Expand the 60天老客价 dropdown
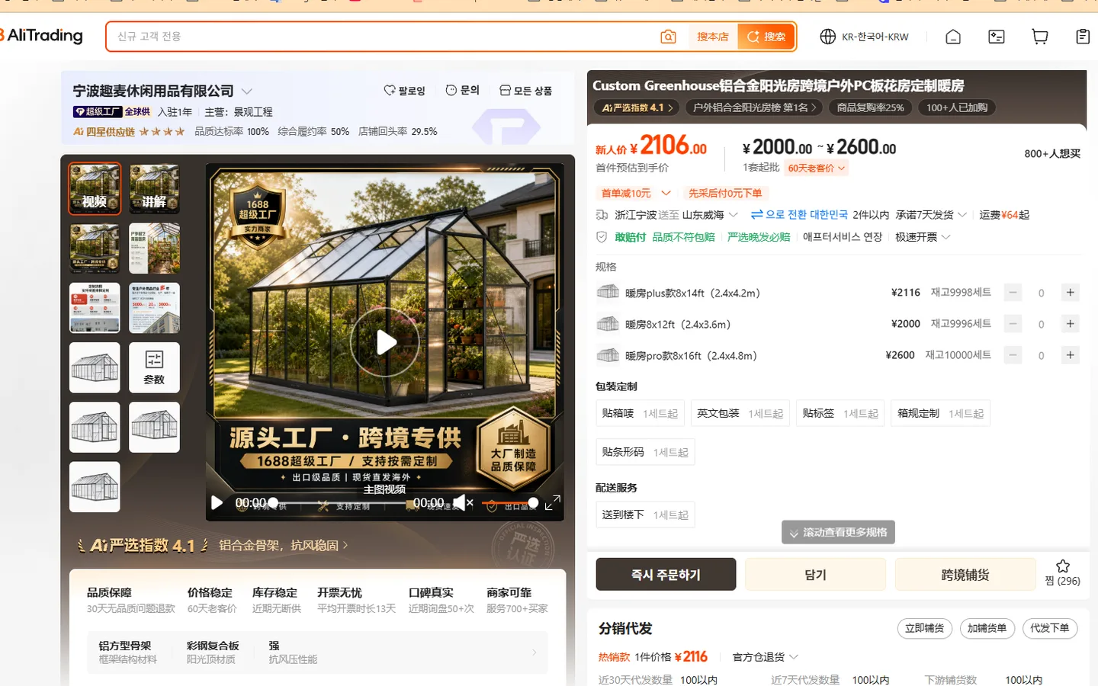 coord(817,168)
